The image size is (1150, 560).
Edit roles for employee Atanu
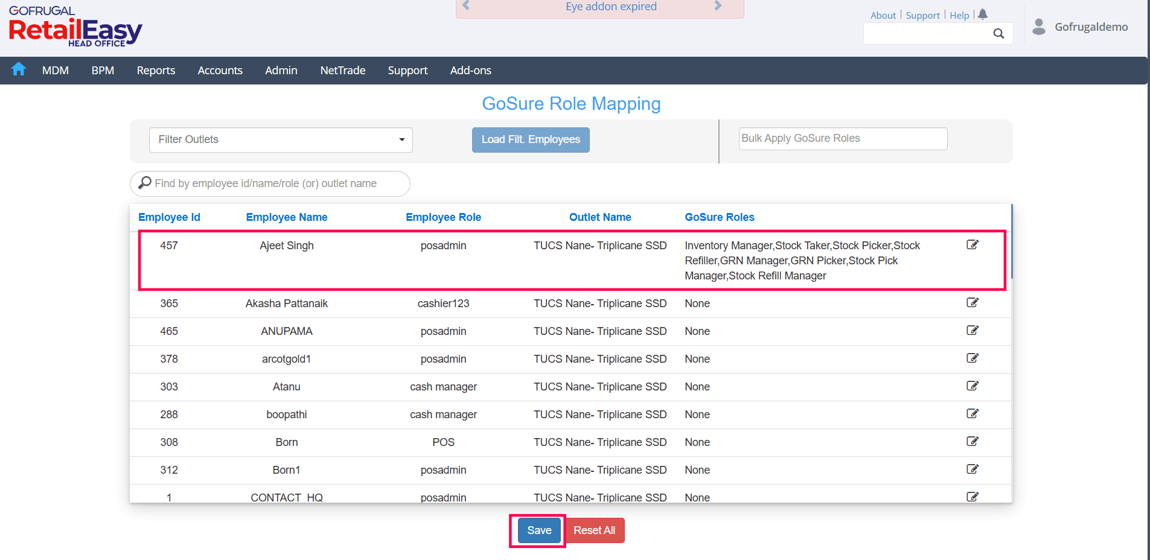tap(972, 386)
